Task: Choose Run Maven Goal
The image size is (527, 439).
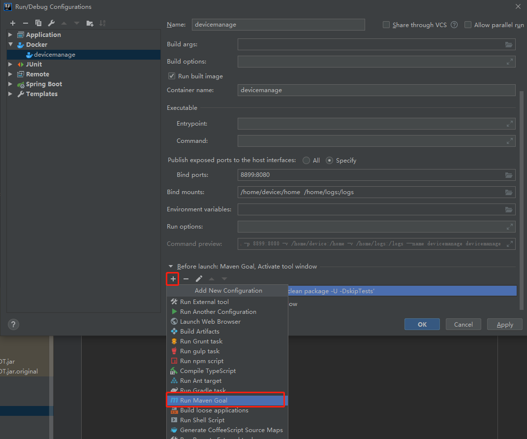Action: [227, 400]
